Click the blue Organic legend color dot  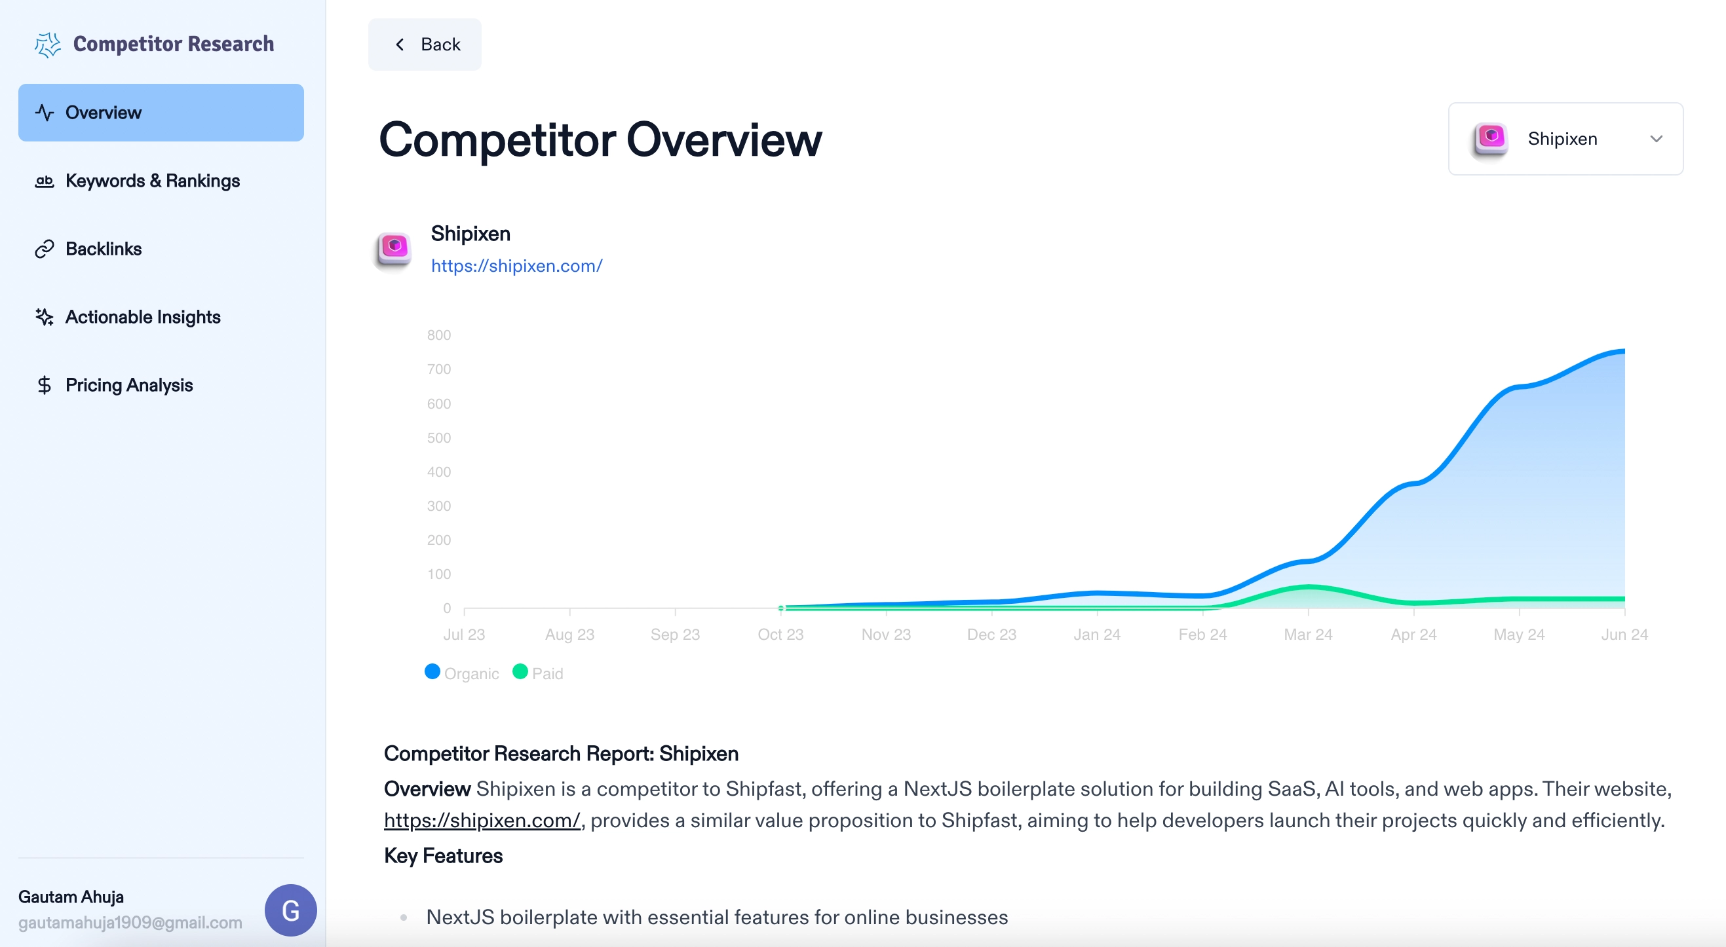[432, 671]
